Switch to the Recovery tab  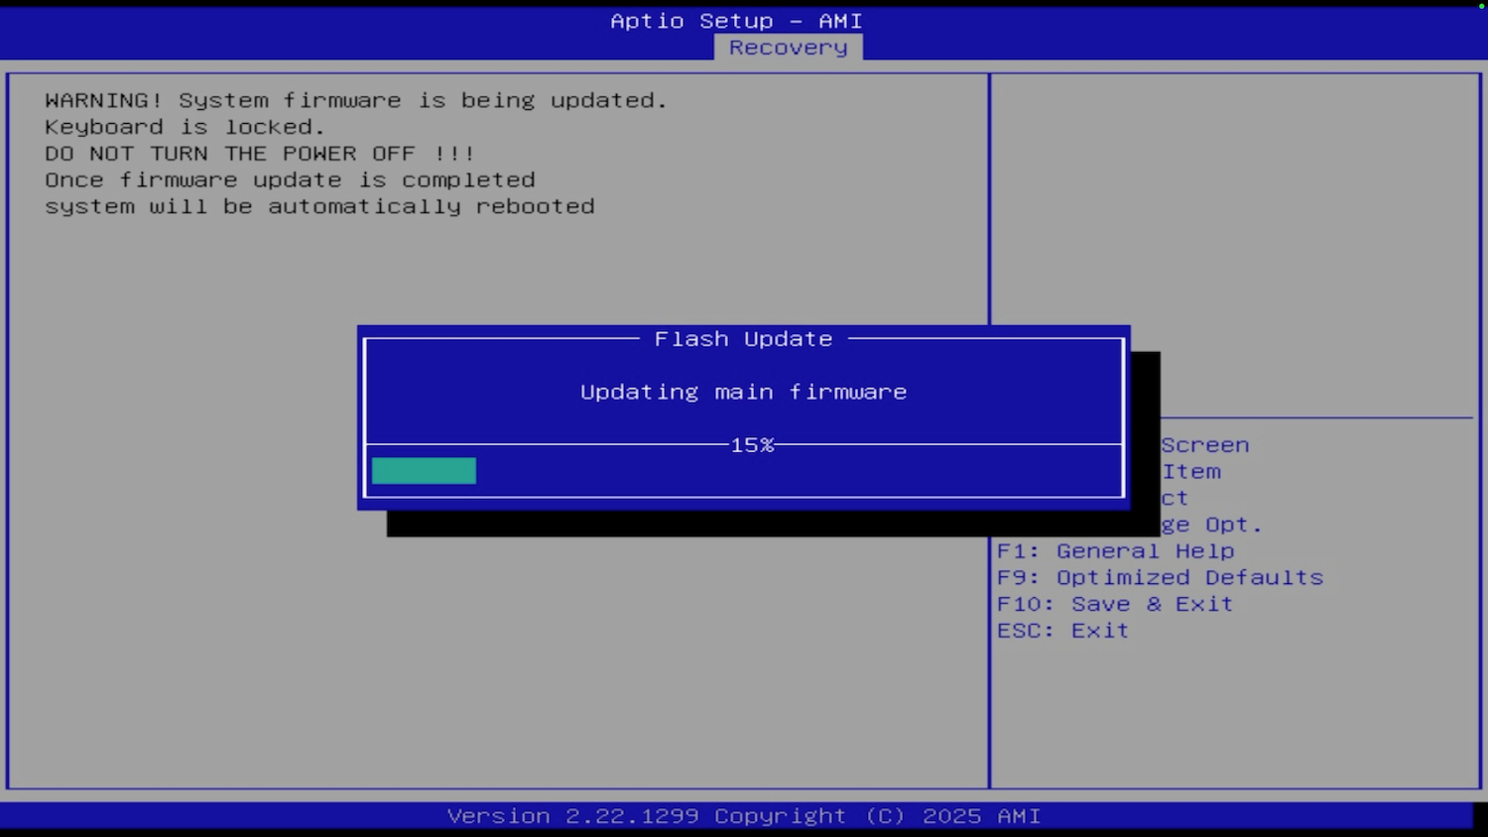click(x=787, y=47)
